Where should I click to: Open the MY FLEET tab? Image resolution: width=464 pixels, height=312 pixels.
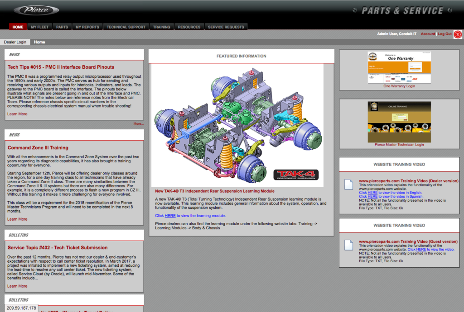[40, 27]
